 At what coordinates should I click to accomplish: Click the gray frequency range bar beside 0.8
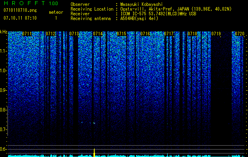click(7, 121)
